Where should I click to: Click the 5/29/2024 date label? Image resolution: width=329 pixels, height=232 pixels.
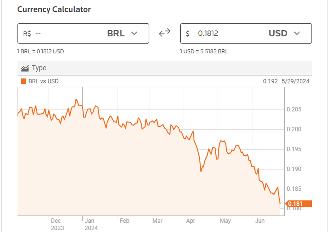point(295,81)
